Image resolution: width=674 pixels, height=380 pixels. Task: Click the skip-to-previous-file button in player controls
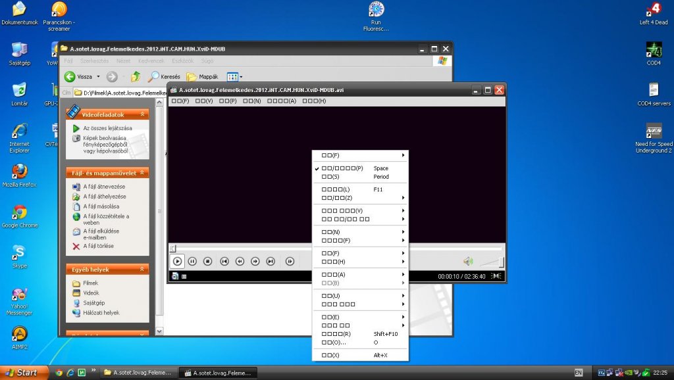(224, 261)
